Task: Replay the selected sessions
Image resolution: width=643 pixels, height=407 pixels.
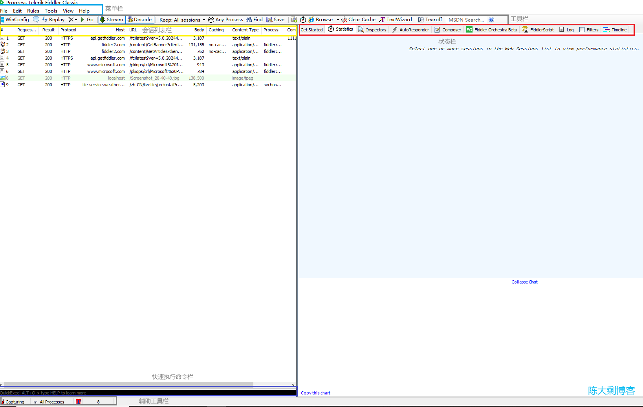Action: 53,20
